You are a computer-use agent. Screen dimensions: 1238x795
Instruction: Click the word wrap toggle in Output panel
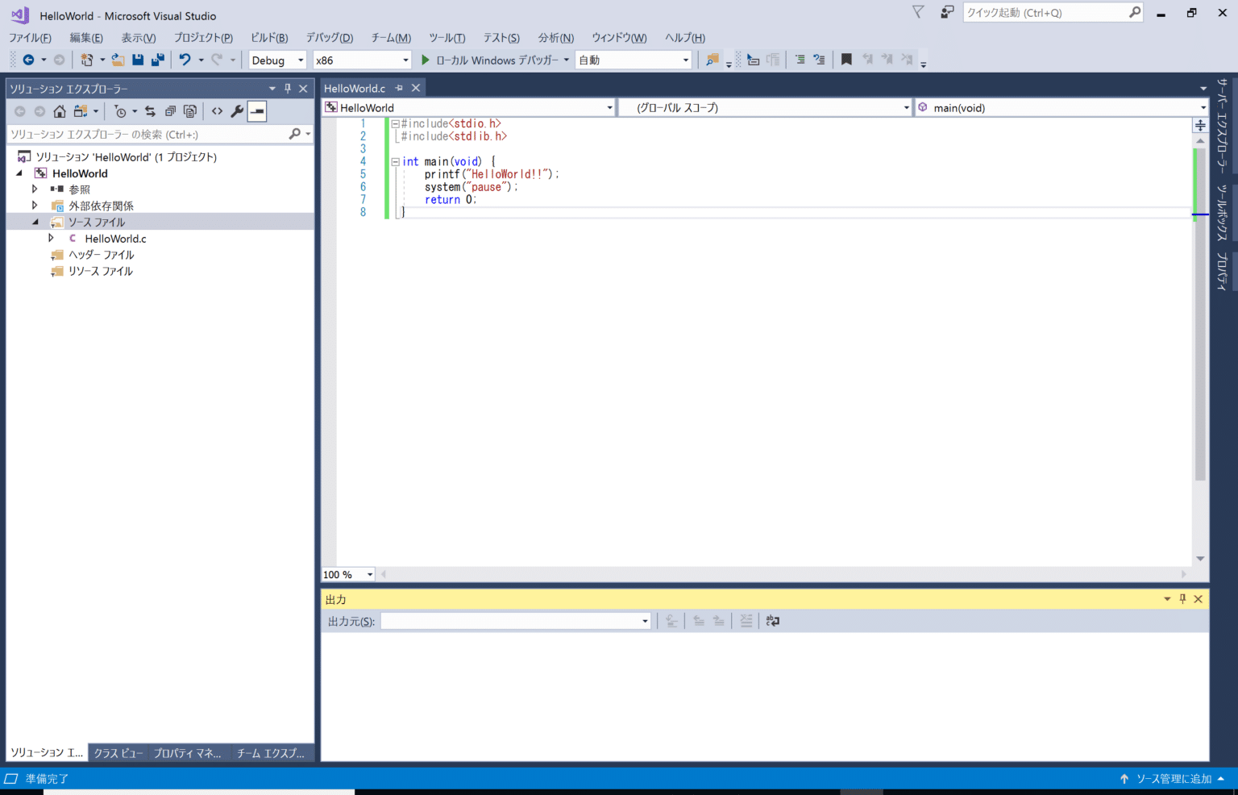click(772, 620)
